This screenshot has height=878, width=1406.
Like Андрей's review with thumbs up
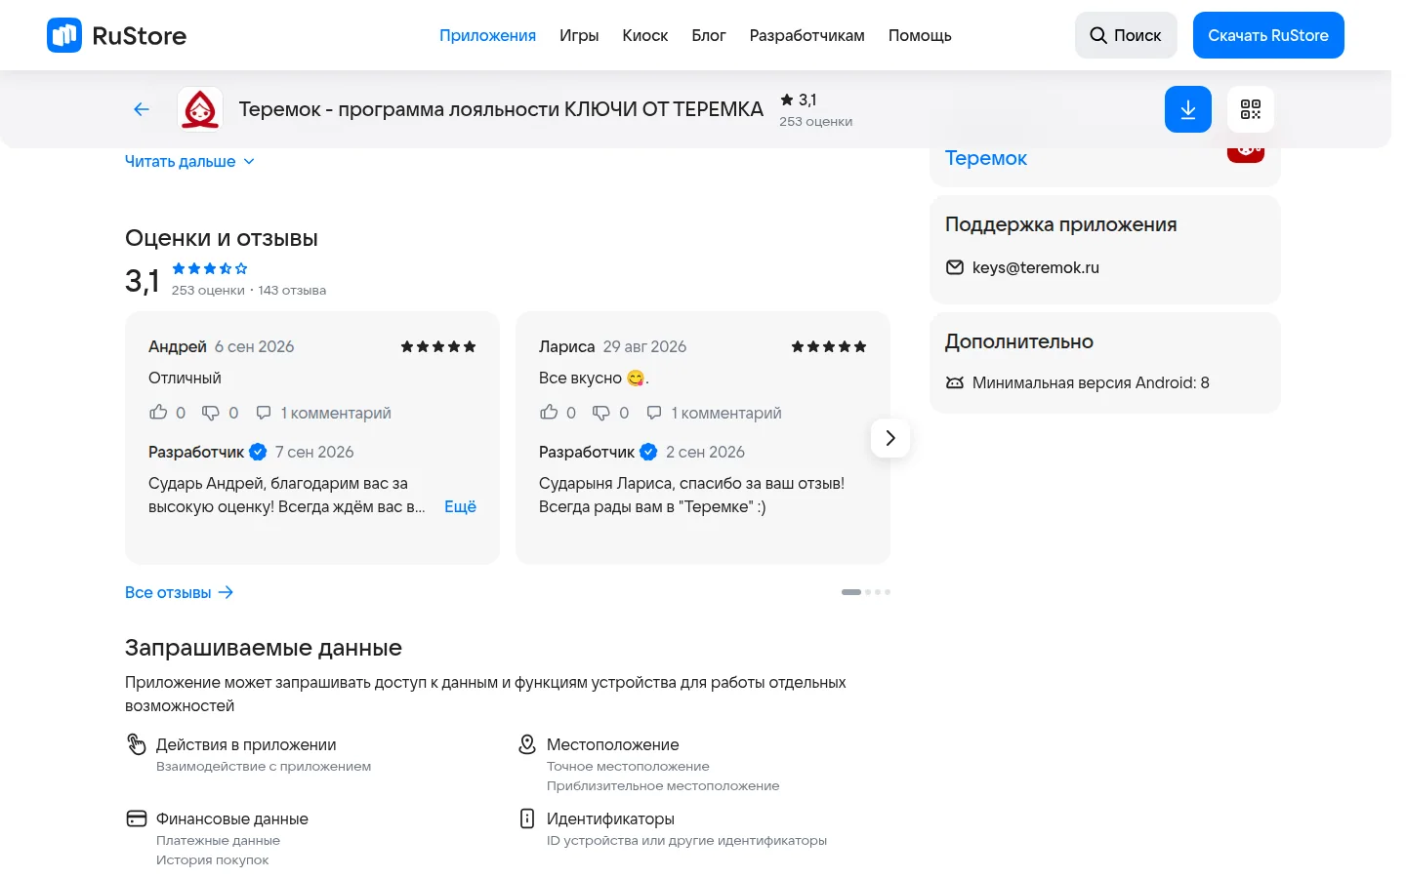pyautogui.click(x=158, y=413)
